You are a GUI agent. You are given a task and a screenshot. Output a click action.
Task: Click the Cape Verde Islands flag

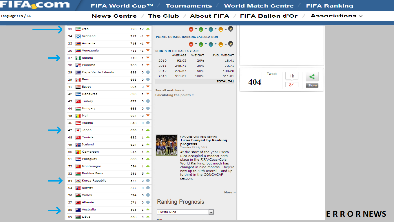pyautogui.click(x=78, y=73)
